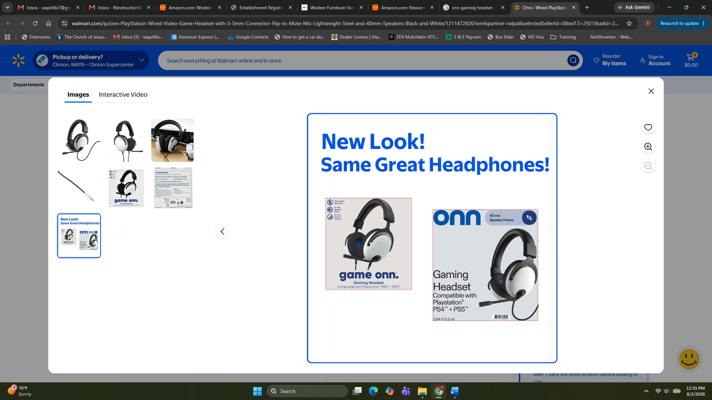The height and width of the screenshot is (400, 712).
Task: View headset on desk lifestyle thumbnail
Action: point(172,140)
